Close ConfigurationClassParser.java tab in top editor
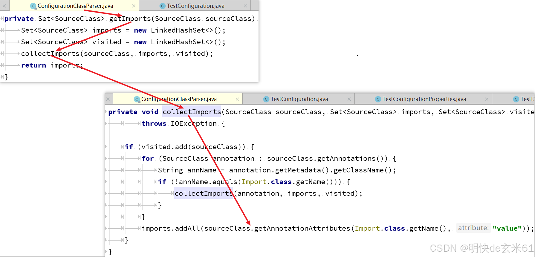Image resolution: width=535 pixels, height=257 pixels. click(x=134, y=6)
